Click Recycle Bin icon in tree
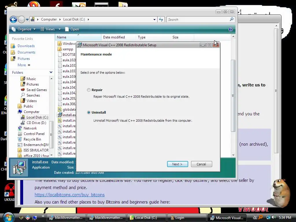The width and height of the screenshot is (296, 222). [x=20, y=139]
